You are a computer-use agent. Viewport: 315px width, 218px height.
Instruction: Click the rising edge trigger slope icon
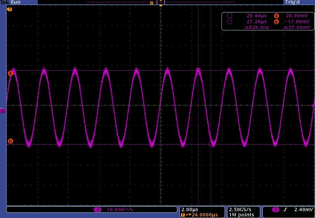coord(285,210)
